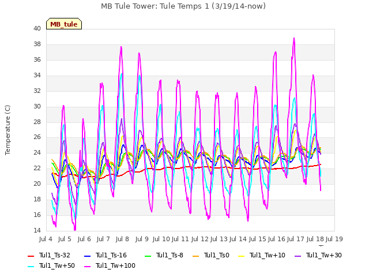Click the 16 y-axis tick label
The image size is (369, 277).
(x=37, y=215)
